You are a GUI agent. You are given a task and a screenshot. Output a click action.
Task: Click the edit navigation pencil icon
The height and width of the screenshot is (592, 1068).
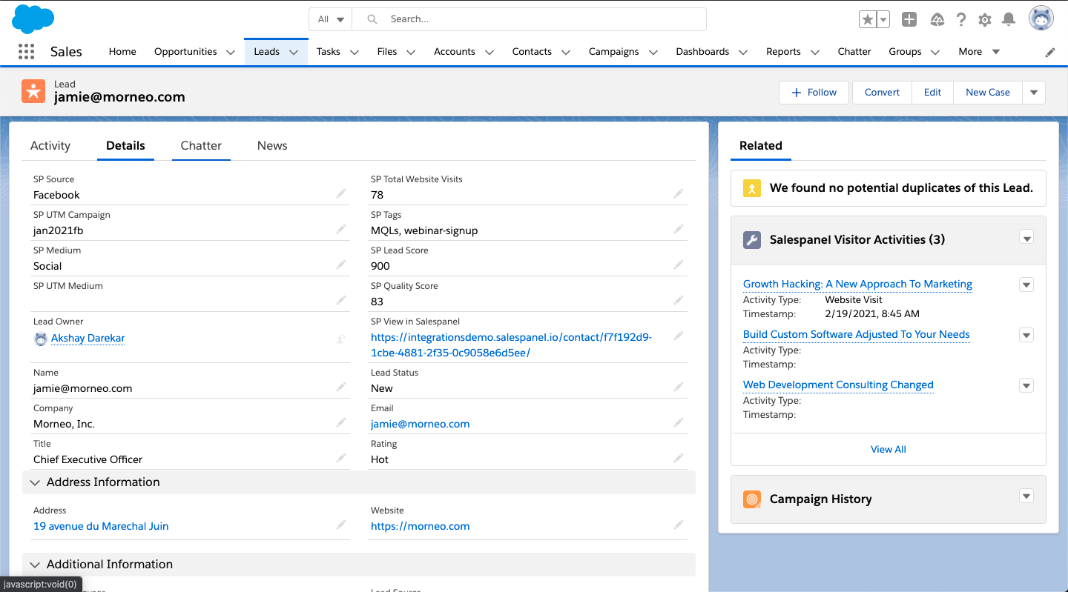[1050, 52]
